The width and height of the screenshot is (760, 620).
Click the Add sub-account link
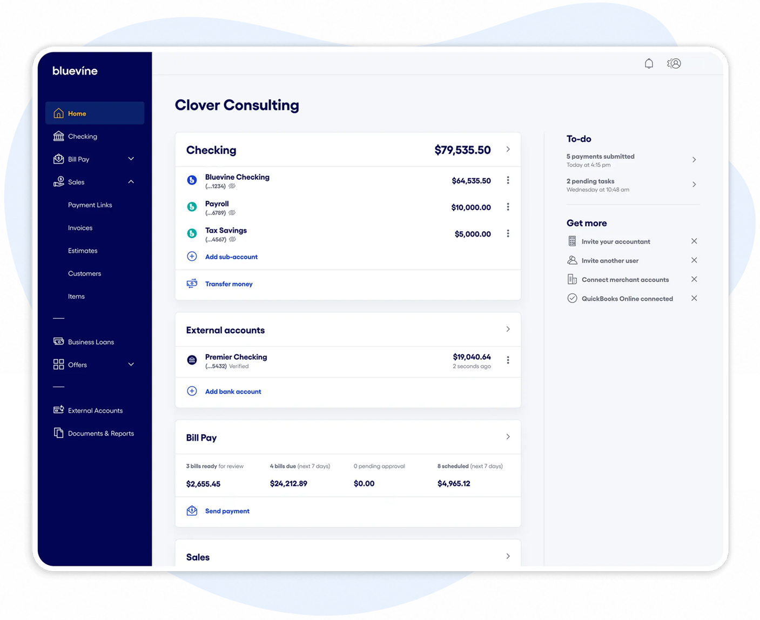tap(231, 257)
